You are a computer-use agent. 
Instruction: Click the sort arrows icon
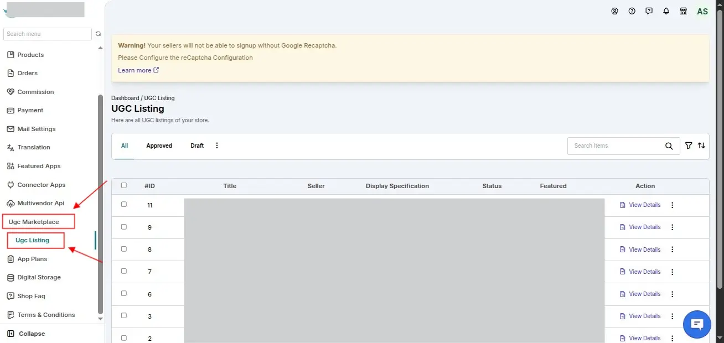[x=701, y=145]
